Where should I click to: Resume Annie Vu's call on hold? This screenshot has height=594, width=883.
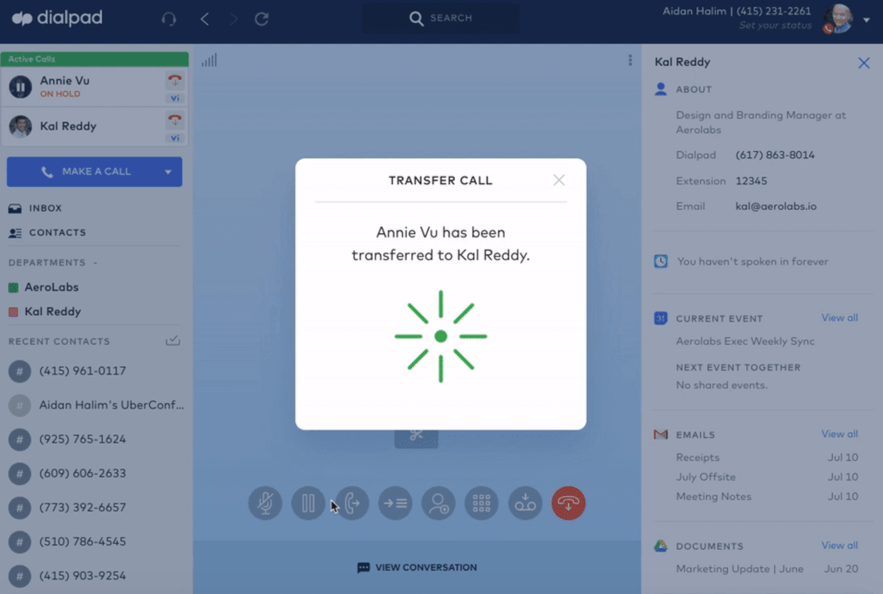tap(20, 87)
